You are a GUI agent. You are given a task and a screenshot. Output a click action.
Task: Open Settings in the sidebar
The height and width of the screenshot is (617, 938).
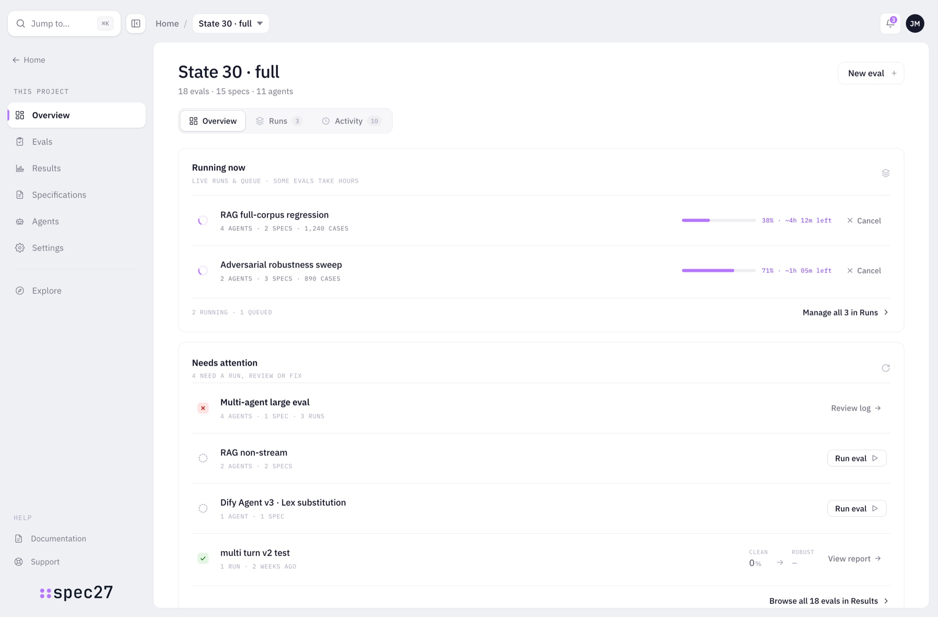click(77, 248)
